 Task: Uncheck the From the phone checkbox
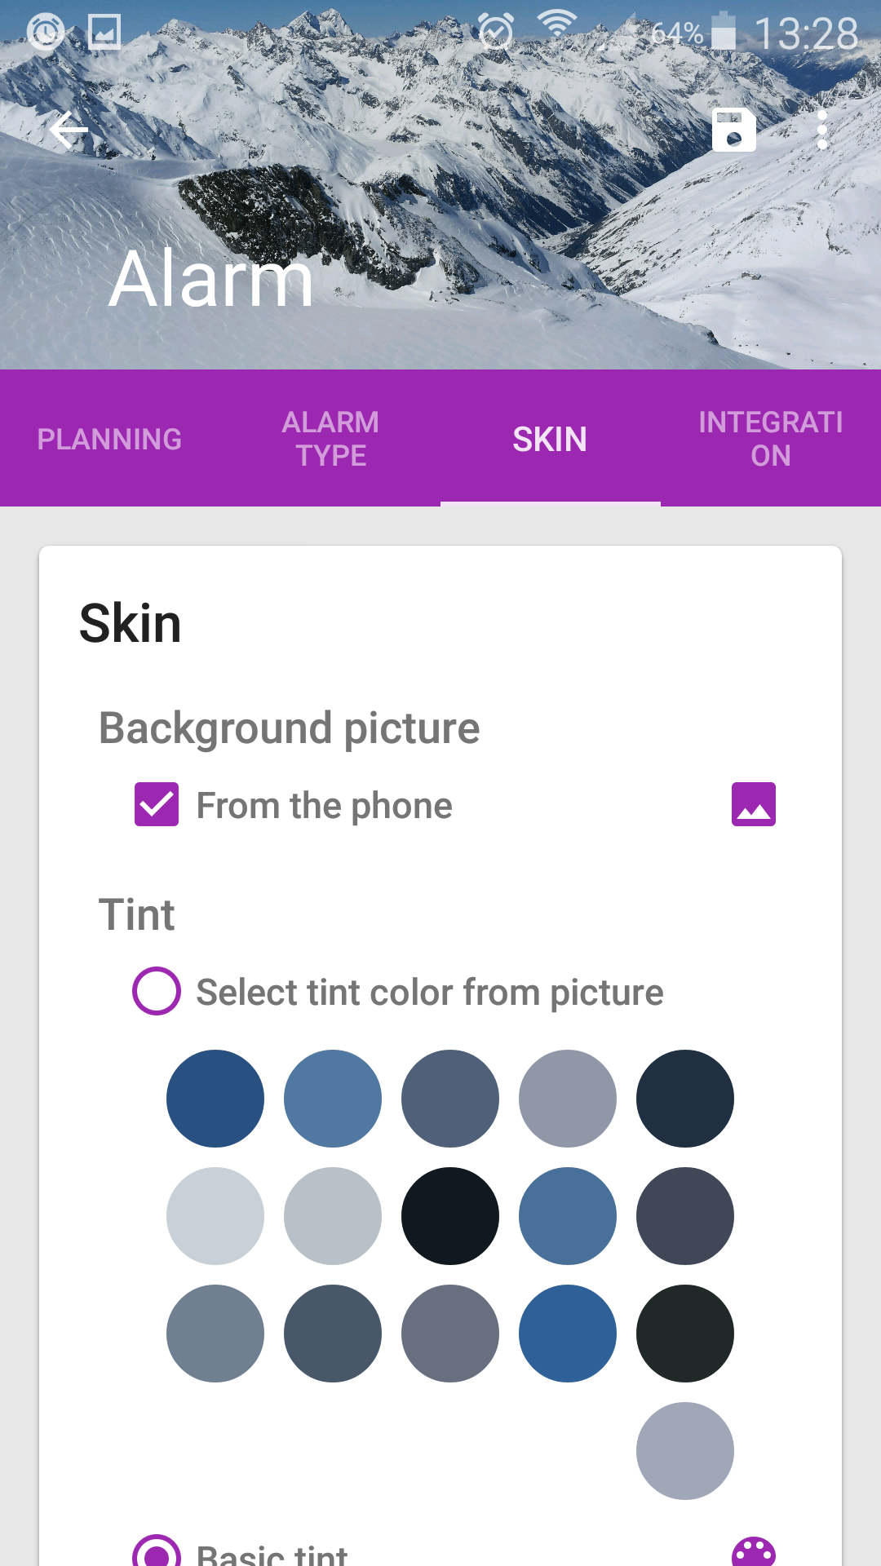157,804
